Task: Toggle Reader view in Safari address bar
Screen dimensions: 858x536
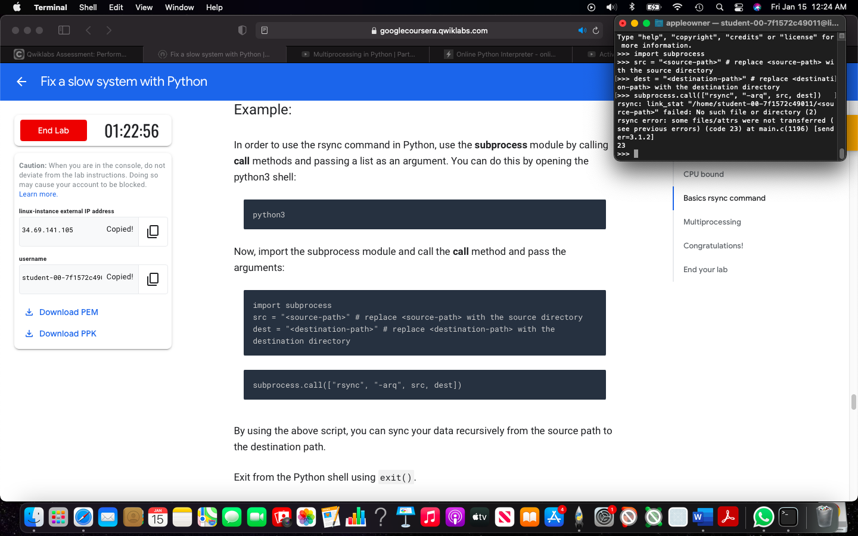Action: tap(265, 30)
